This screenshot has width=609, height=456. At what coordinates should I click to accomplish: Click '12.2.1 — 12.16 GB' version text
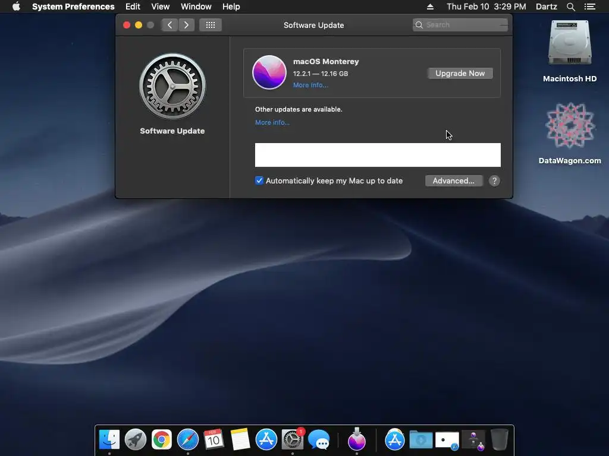click(321, 74)
